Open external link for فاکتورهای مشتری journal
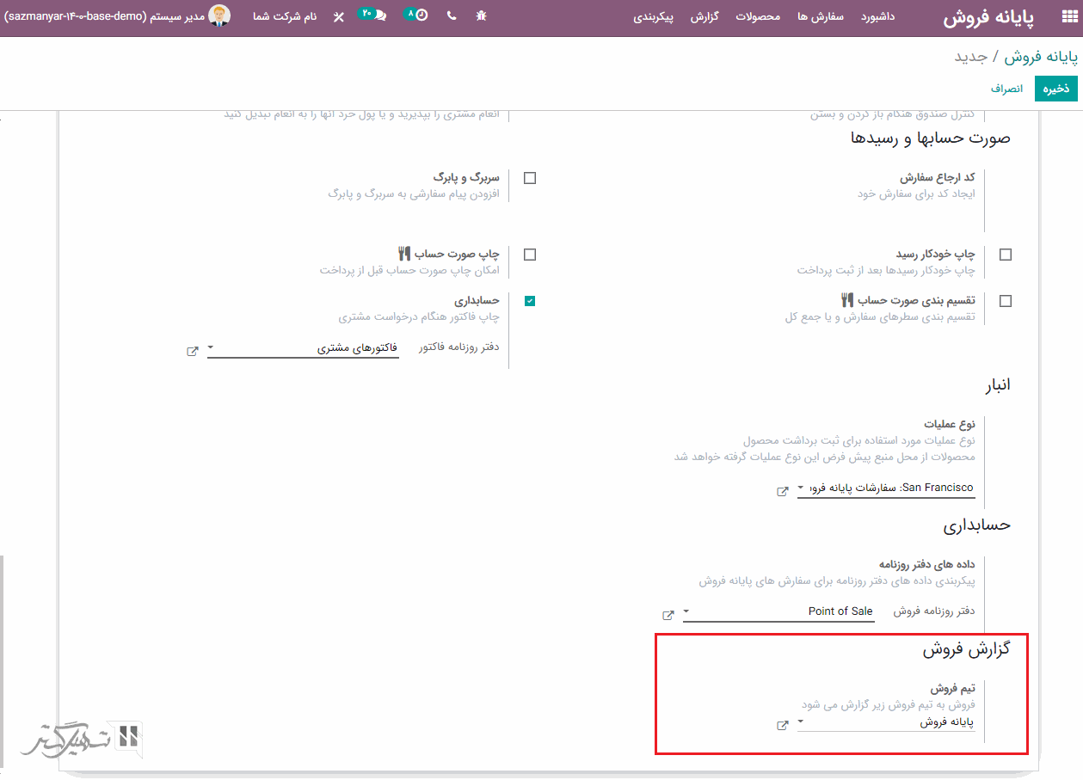 pos(193,351)
